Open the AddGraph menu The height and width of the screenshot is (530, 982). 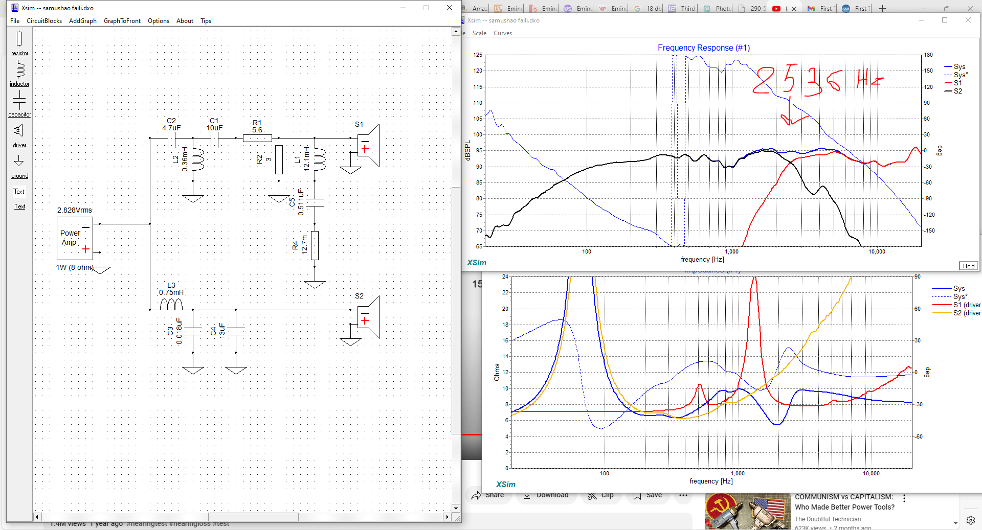click(x=83, y=21)
